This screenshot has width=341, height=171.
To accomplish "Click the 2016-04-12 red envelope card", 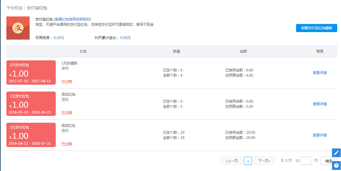I will click(x=31, y=135).
